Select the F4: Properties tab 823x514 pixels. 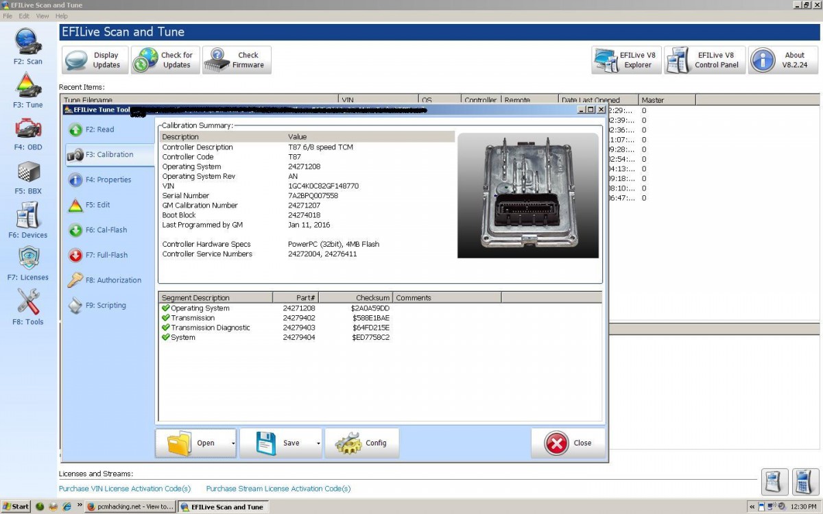(x=110, y=180)
